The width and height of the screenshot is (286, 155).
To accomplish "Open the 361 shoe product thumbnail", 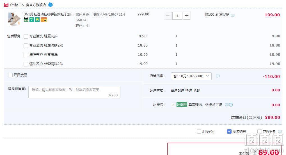I will click(14, 19).
